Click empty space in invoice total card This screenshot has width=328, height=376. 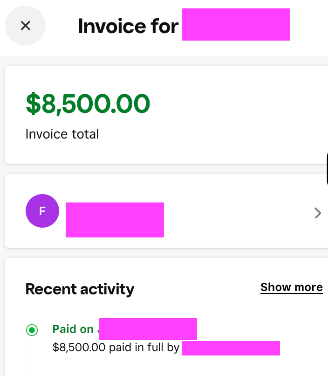pos(233,117)
